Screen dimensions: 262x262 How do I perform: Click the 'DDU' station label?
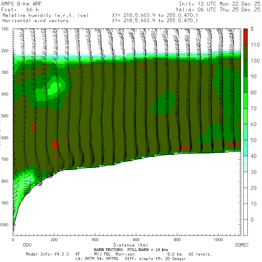[27, 245]
